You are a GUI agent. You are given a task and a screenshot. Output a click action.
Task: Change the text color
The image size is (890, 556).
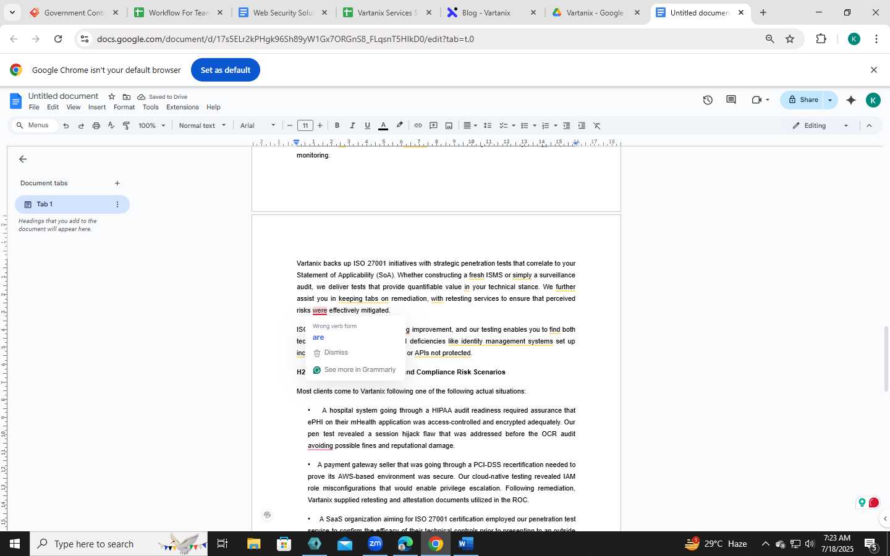(383, 125)
